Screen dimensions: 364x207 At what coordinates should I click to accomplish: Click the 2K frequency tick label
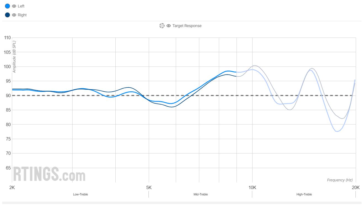pos(12,188)
